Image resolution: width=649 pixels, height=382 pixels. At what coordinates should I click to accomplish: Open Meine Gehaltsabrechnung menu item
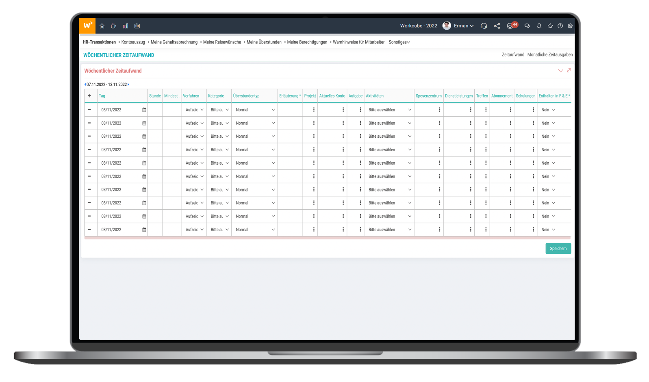(x=174, y=42)
